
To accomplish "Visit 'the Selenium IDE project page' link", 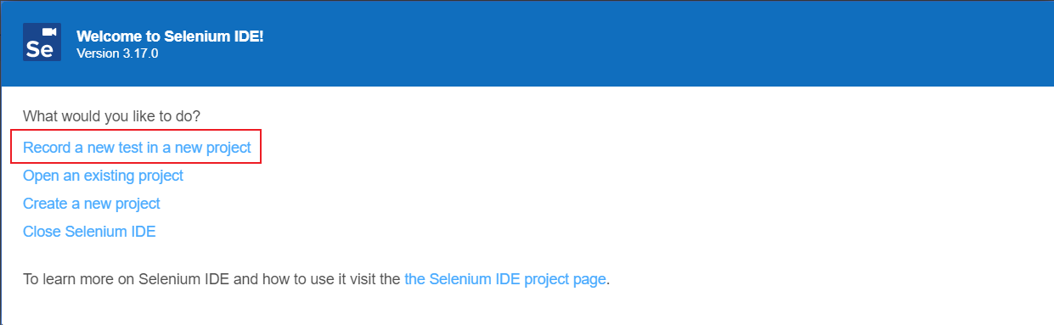I will 505,278.
